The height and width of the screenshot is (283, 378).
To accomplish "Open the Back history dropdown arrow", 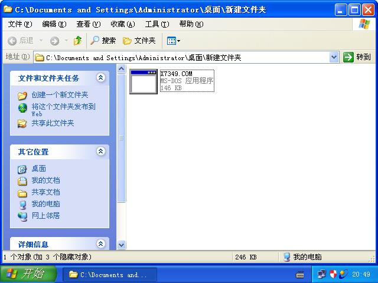I will click(41, 41).
